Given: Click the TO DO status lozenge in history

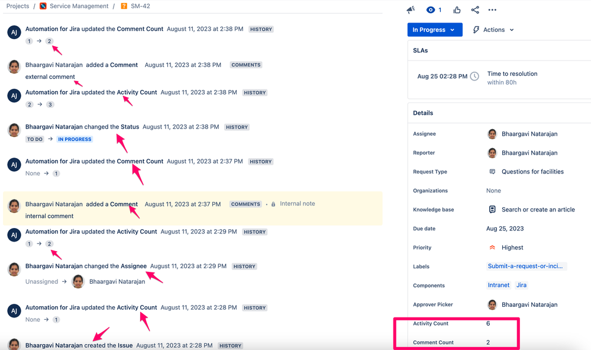Looking at the screenshot, I should [35, 139].
